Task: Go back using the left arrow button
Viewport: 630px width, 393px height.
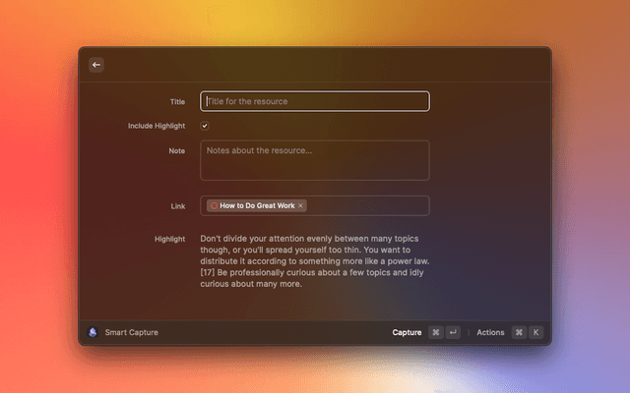Action: tap(96, 65)
